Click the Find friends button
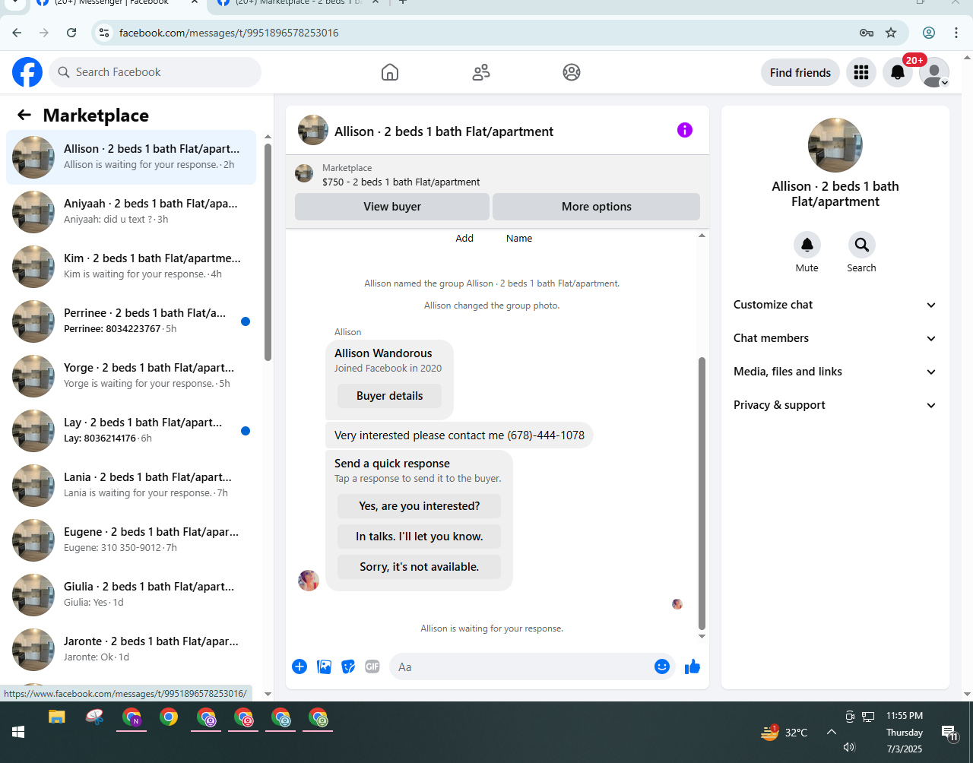Image resolution: width=973 pixels, height=763 pixels. 800,72
